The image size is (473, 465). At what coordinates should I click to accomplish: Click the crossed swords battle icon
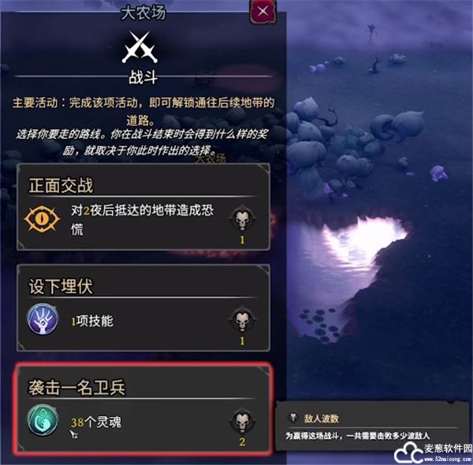coord(140,47)
